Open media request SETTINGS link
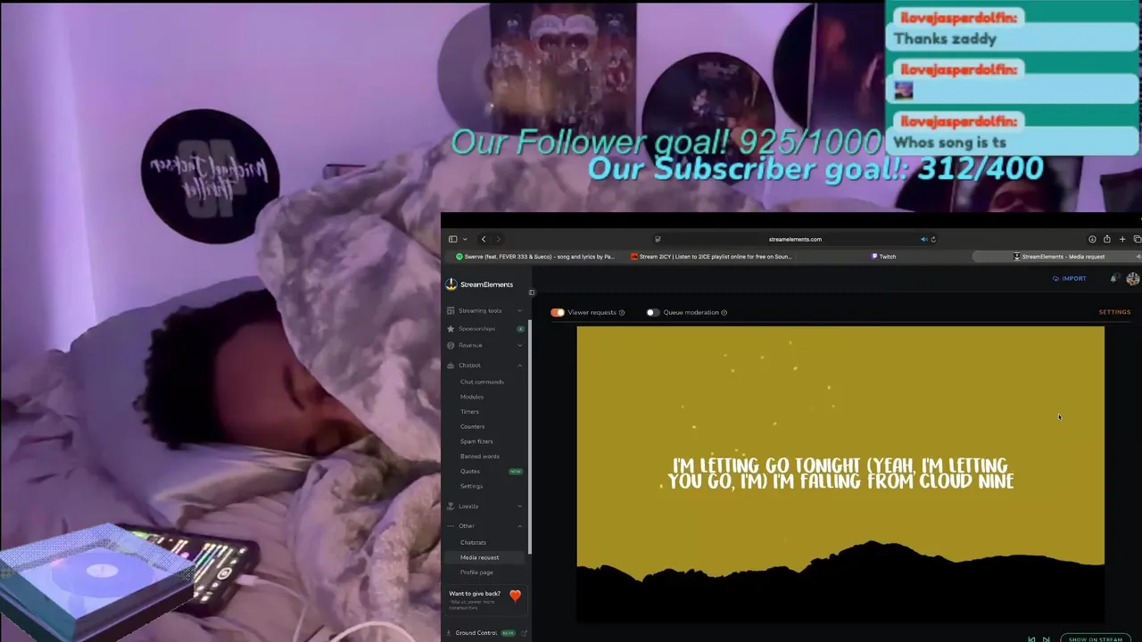The image size is (1142, 642). click(x=1114, y=312)
